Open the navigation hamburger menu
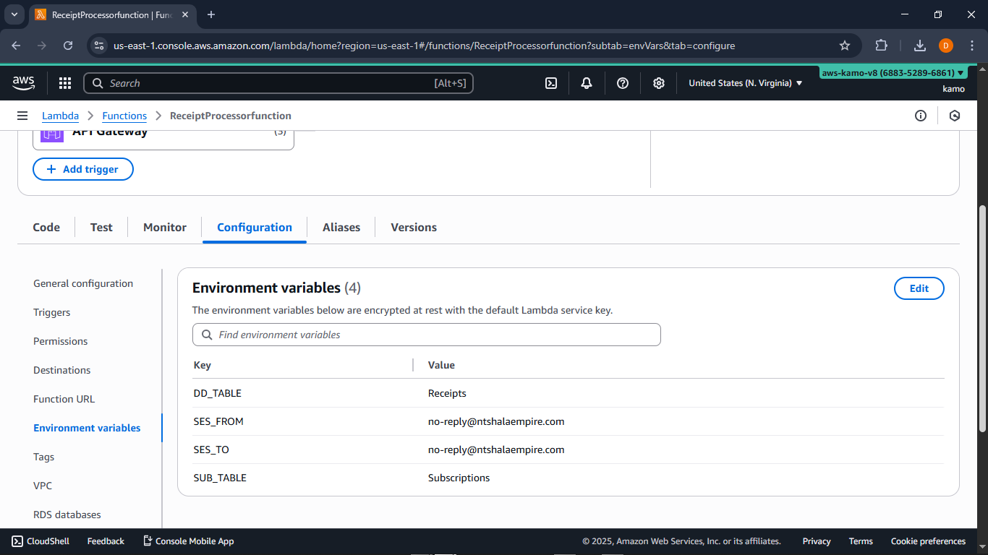 (x=22, y=116)
